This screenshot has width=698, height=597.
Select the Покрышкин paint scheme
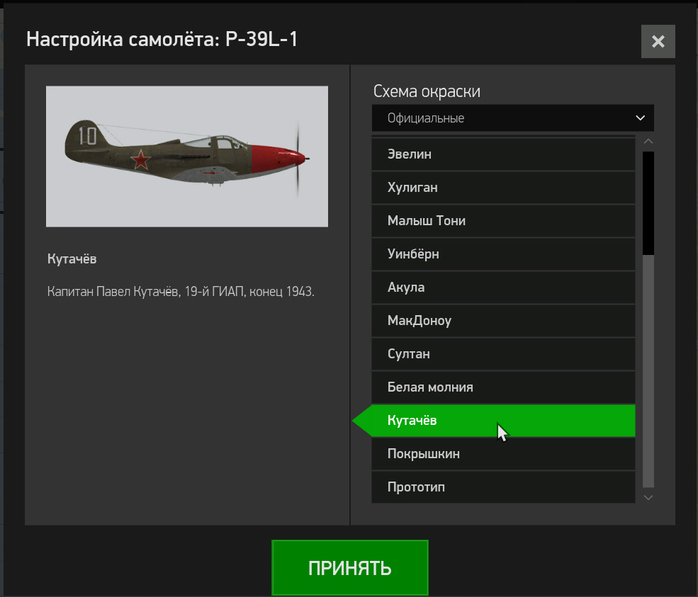pos(503,454)
